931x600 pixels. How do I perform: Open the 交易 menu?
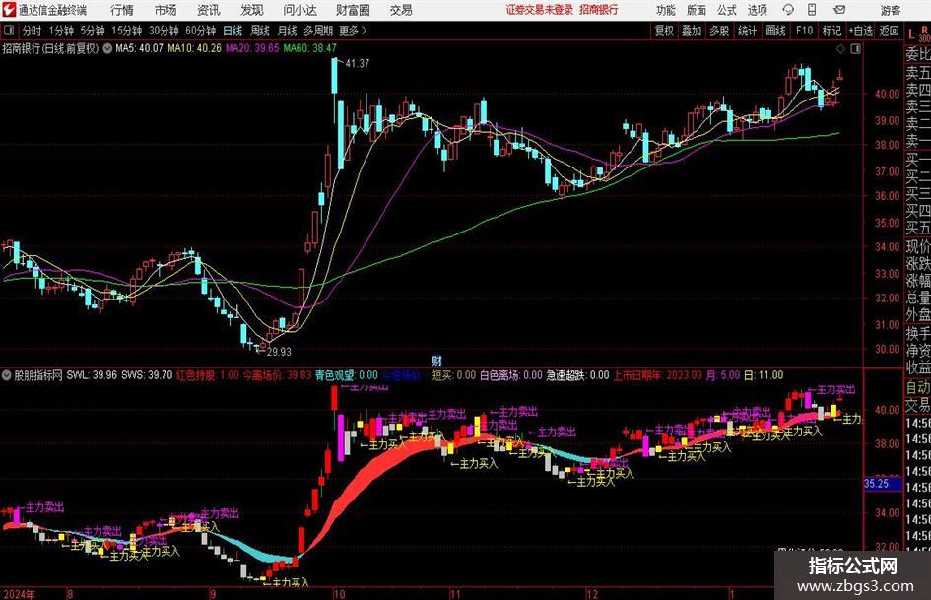point(401,10)
